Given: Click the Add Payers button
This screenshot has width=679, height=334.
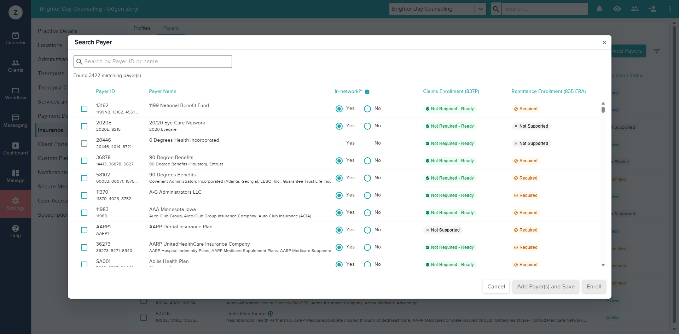Looking at the screenshot, I should point(628,51).
